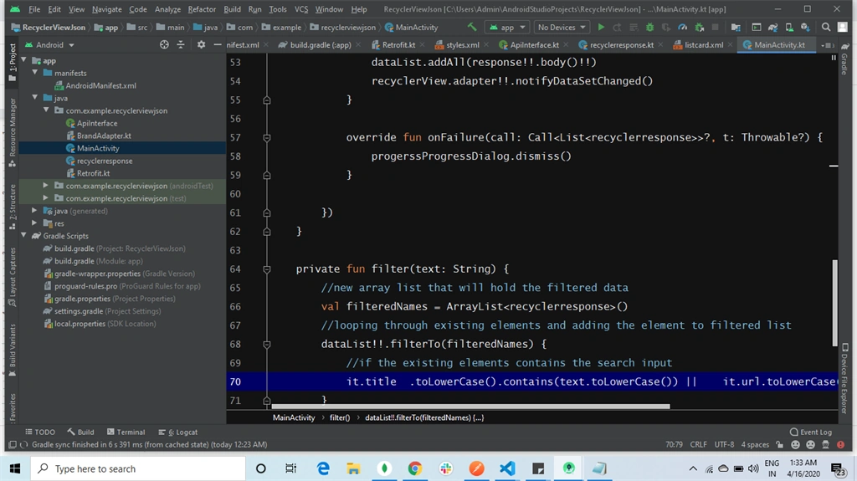
Task: Sync project with Gradle files icon
Action: (x=772, y=27)
